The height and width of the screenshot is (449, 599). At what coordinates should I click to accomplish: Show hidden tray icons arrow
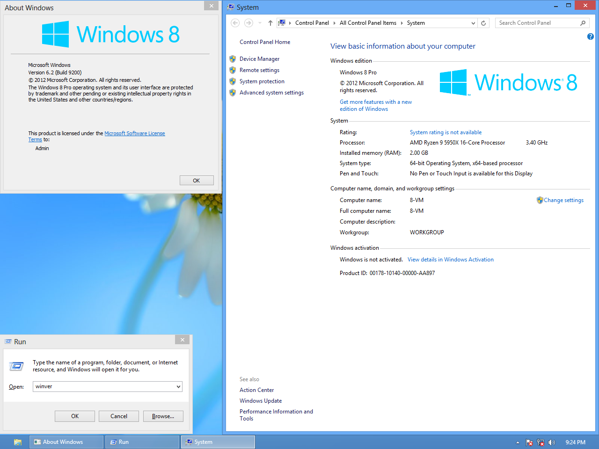click(x=518, y=442)
